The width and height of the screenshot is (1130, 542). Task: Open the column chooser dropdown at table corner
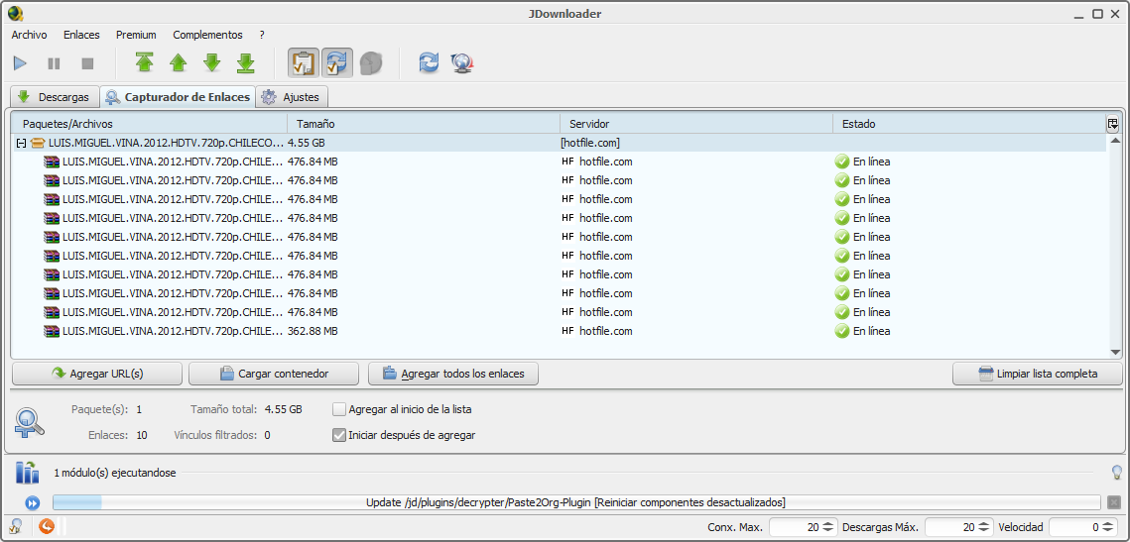[1113, 124]
